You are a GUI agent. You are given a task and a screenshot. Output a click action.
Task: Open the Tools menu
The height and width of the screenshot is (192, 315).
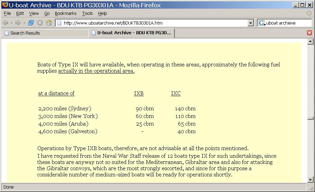(x=87, y=13)
